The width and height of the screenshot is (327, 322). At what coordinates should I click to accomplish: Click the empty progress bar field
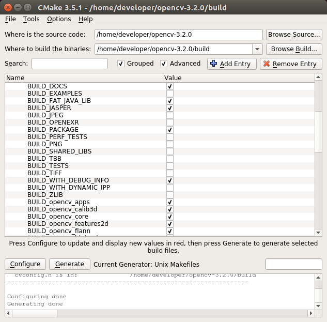pos(294,264)
